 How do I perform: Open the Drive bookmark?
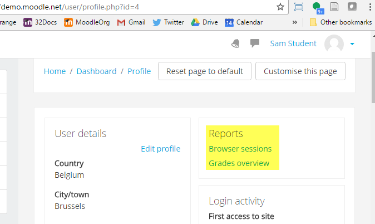tap(204, 22)
